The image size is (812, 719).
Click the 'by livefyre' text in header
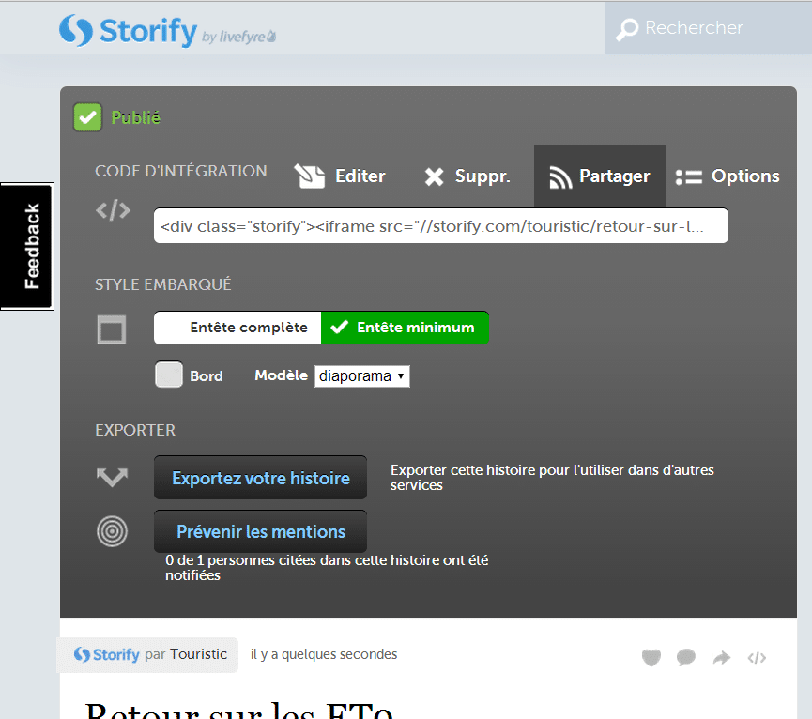tap(238, 37)
